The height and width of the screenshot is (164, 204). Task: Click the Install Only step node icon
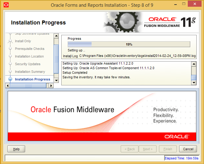coord(10,41)
